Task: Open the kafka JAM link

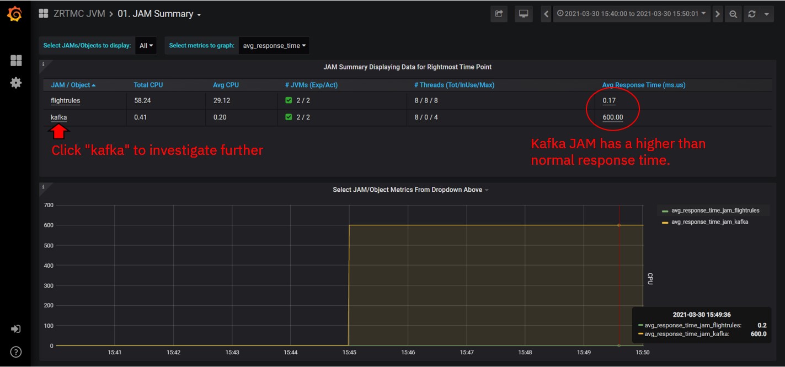Action: [59, 117]
